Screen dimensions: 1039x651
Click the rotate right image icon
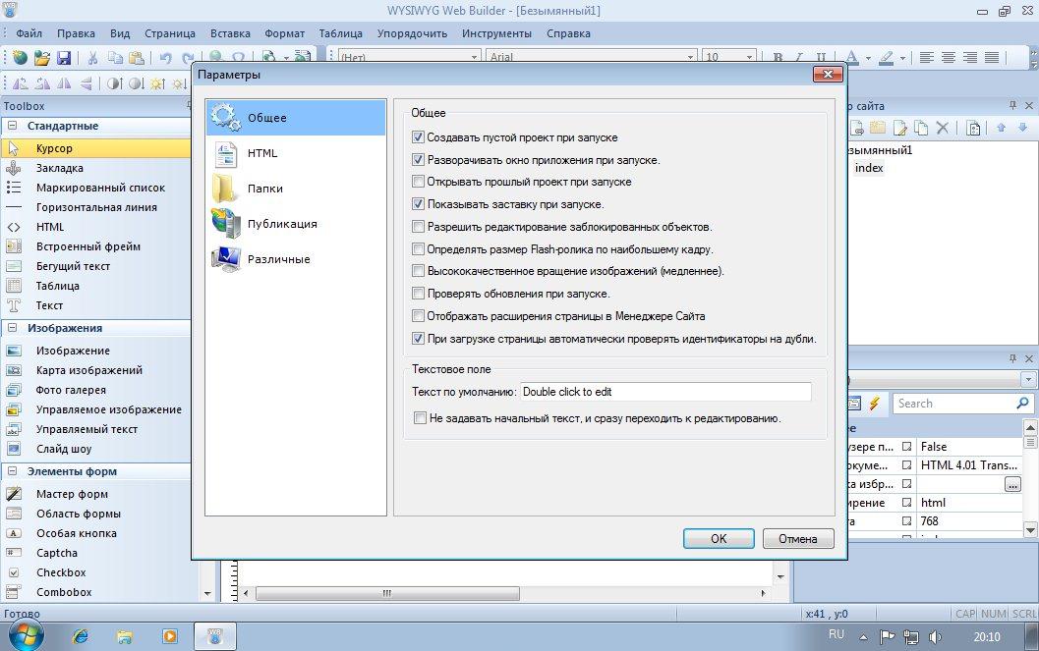click(x=42, y=83)
